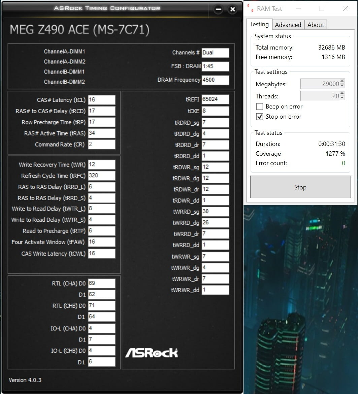Click the tRRD_S field showing 4

point(102,198)
